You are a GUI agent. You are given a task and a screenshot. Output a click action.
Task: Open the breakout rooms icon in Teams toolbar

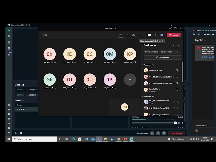[x=133, y=35]
